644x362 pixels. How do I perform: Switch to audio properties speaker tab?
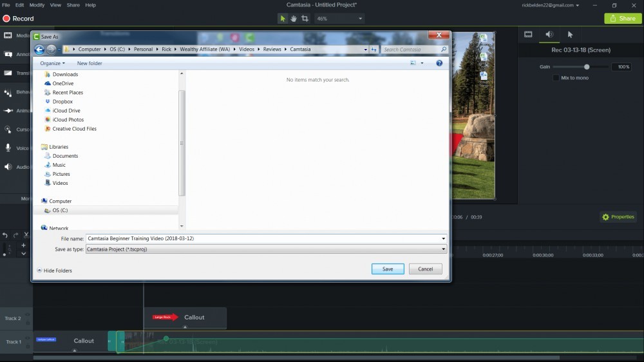point(549,35)
